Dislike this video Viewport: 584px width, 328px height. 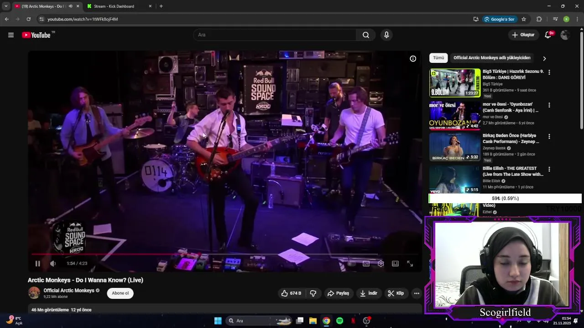pyautogui.click(x=313, y=293)
